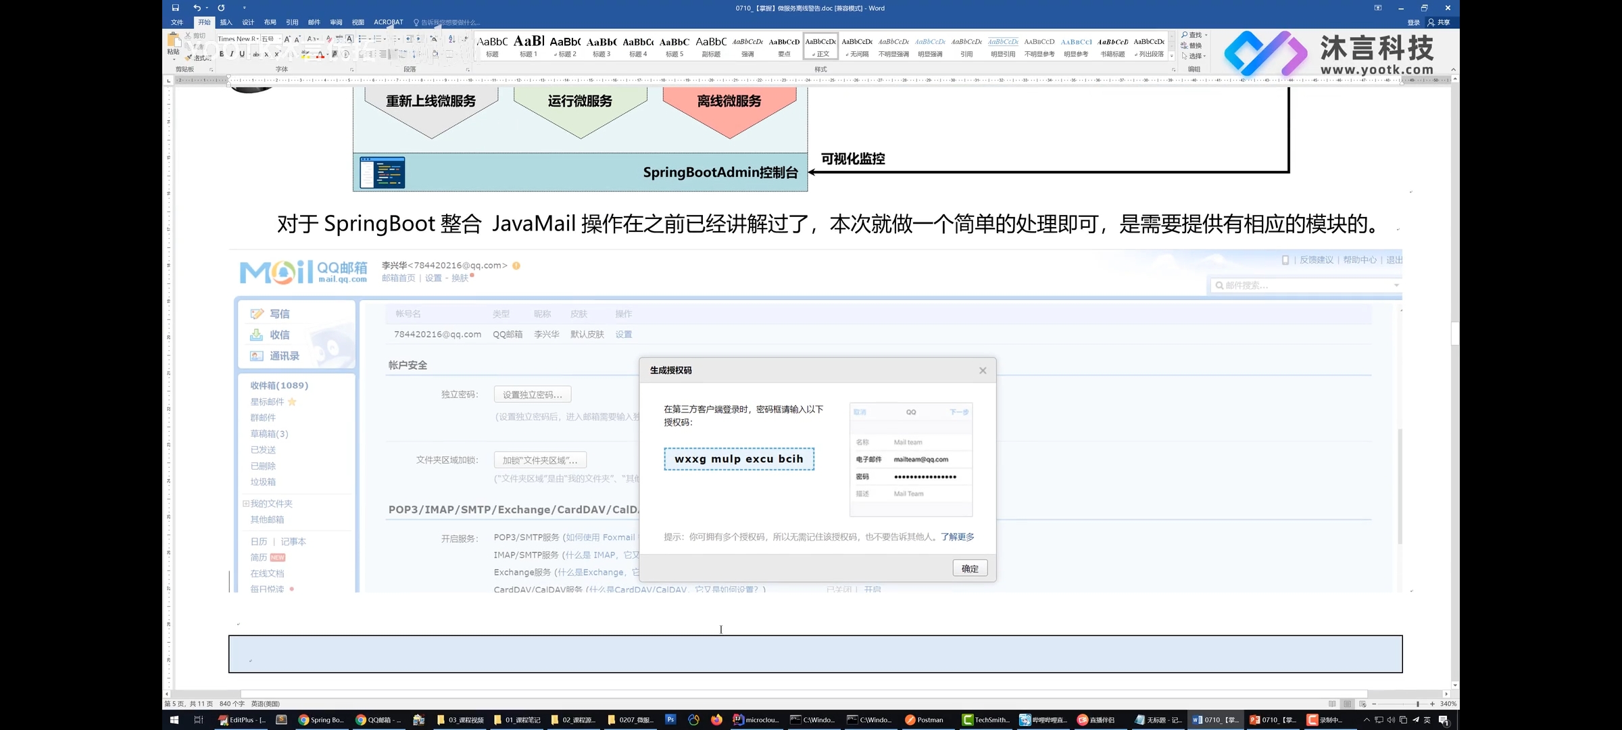Image resolution: width=1622 pixels, height=730 pixels.
Task: Click the Undo arrow icon
Action: point(197,8)
